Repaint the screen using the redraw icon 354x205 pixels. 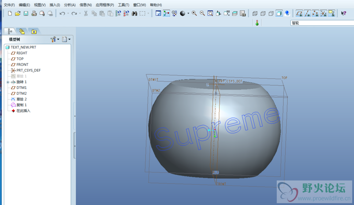[158, 14]
